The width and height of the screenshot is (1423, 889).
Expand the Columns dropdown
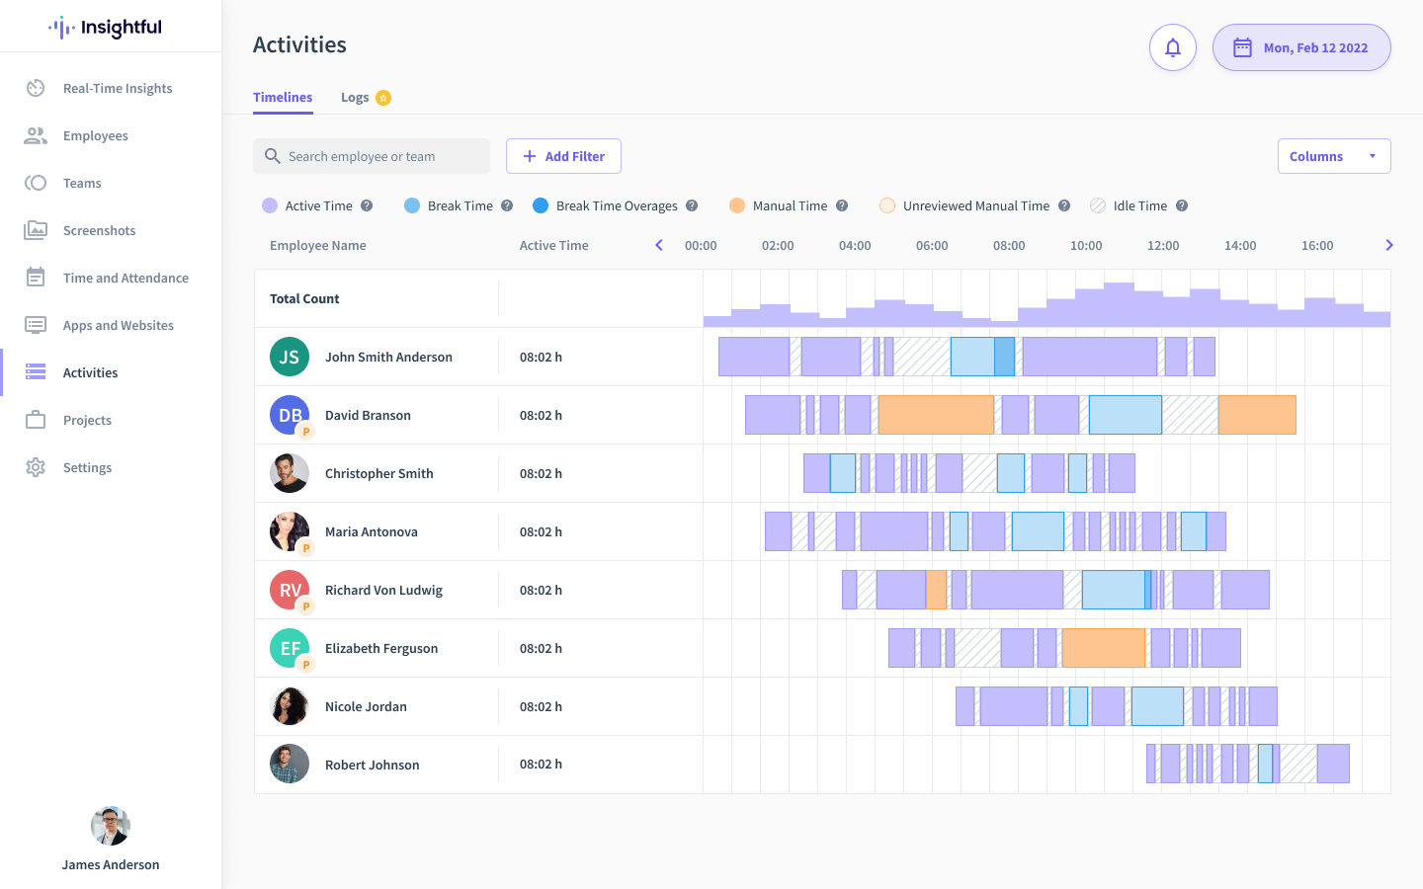(x=1333, y=156)
